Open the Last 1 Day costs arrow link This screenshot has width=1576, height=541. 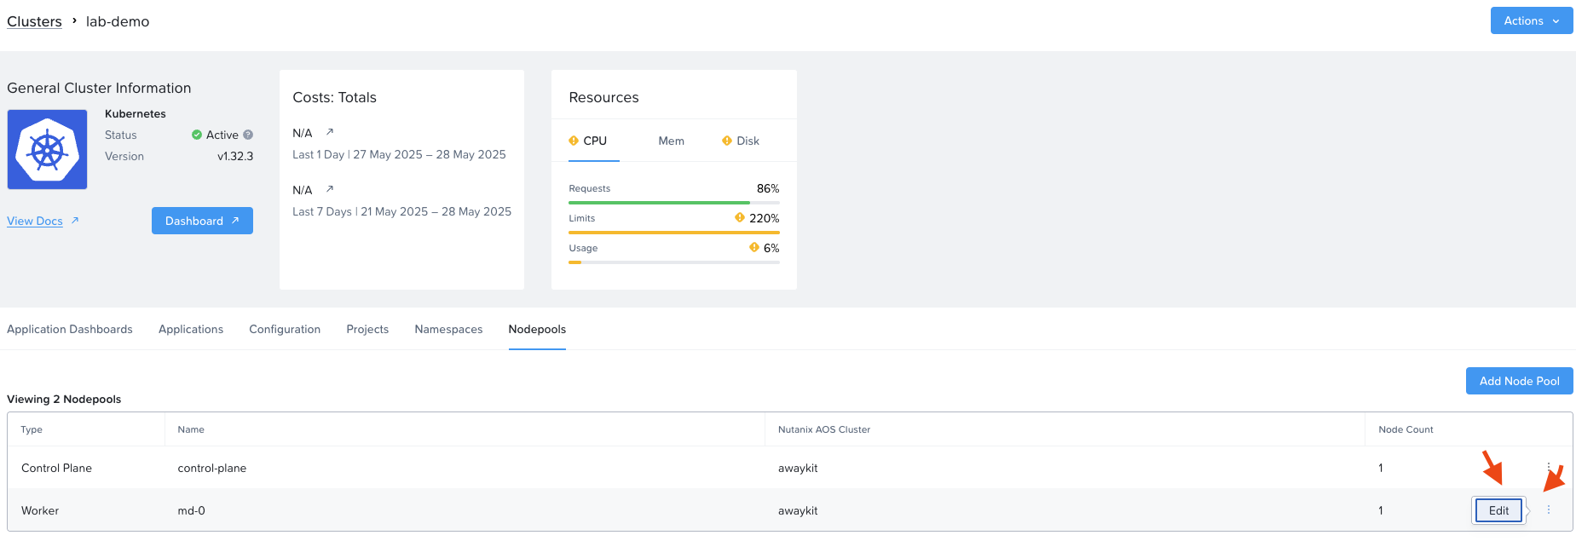coord(330,132)
